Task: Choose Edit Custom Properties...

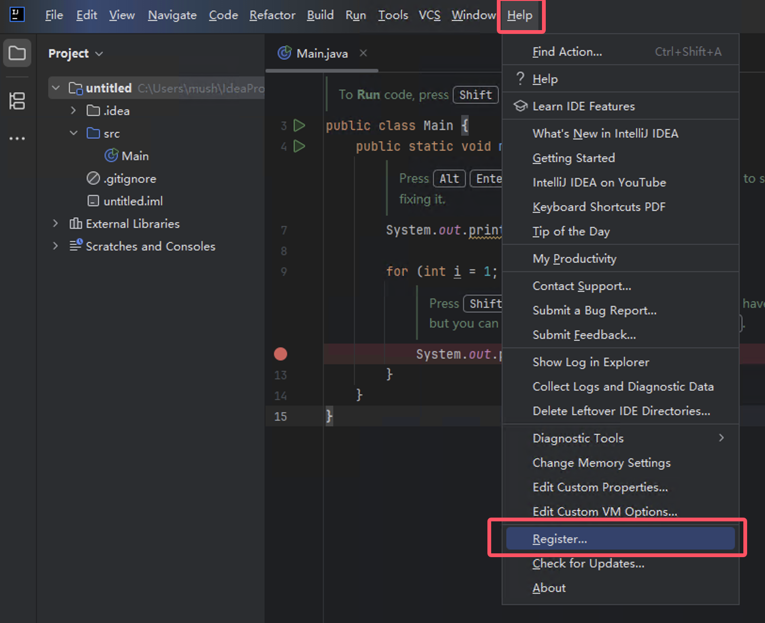Action: pos(621,487)
